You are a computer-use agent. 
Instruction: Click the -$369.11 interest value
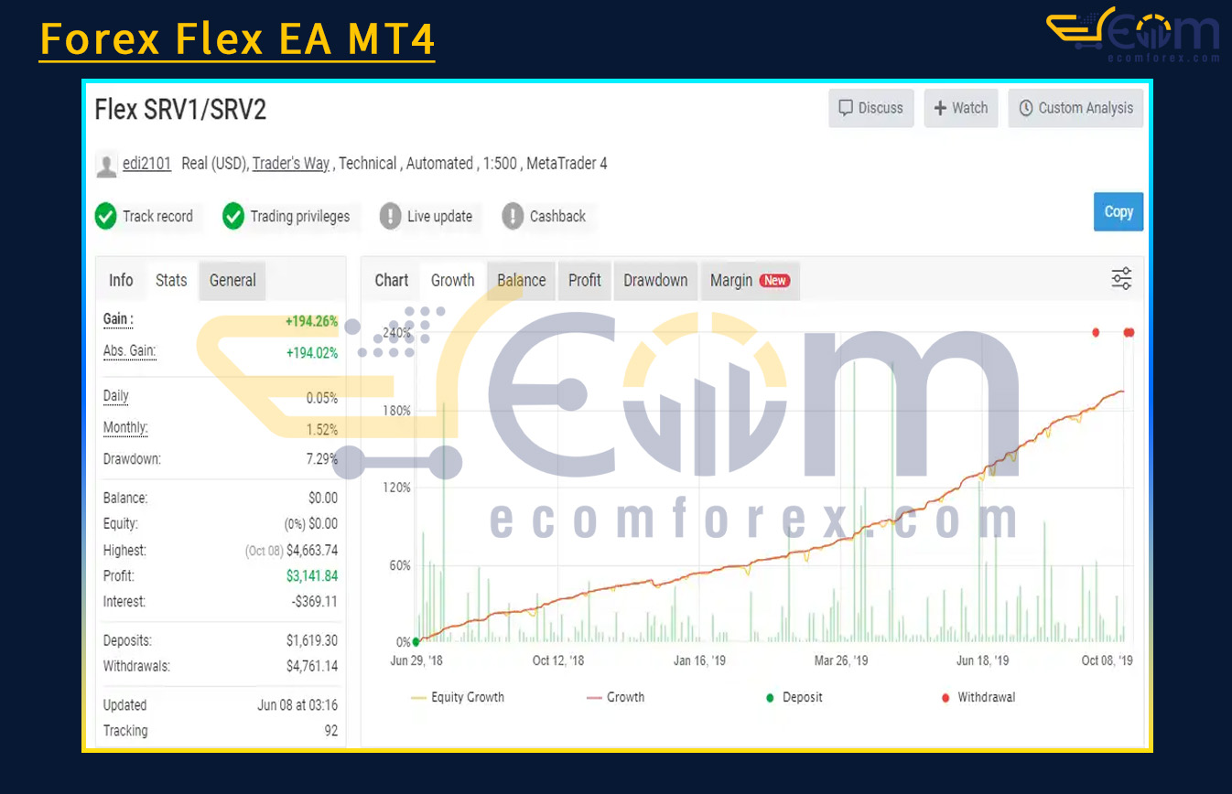(314, 602)
